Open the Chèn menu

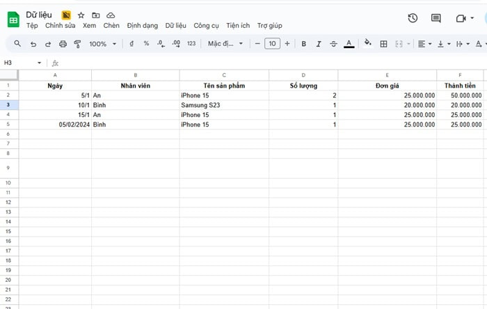[x=111, y=26]
